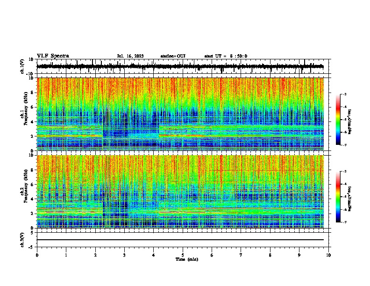Click the "-3" label on ch.2 color scale

[x=345, y=172]
